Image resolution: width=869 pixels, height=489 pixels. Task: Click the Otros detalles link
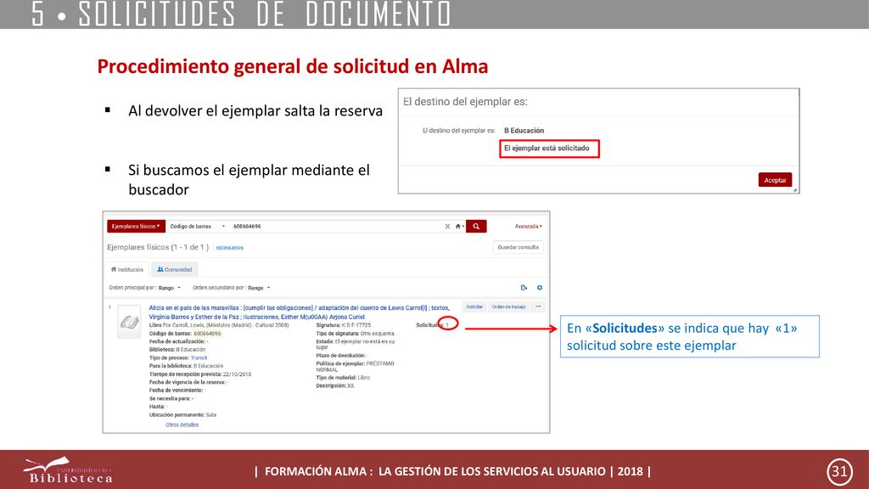(182, 424)
